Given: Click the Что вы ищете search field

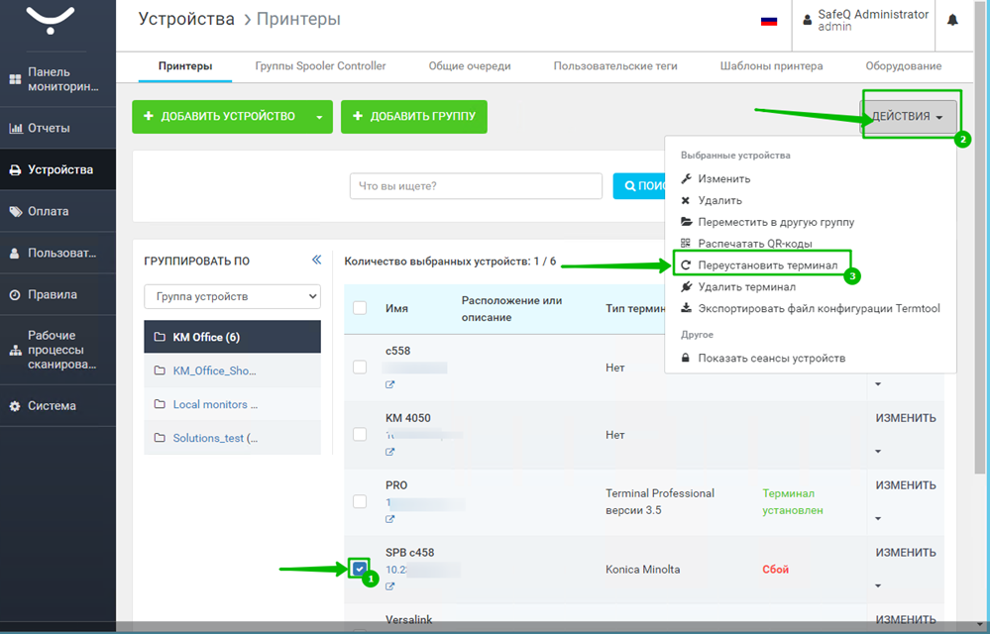Looking at the screenshot, I should click(476, 186).
